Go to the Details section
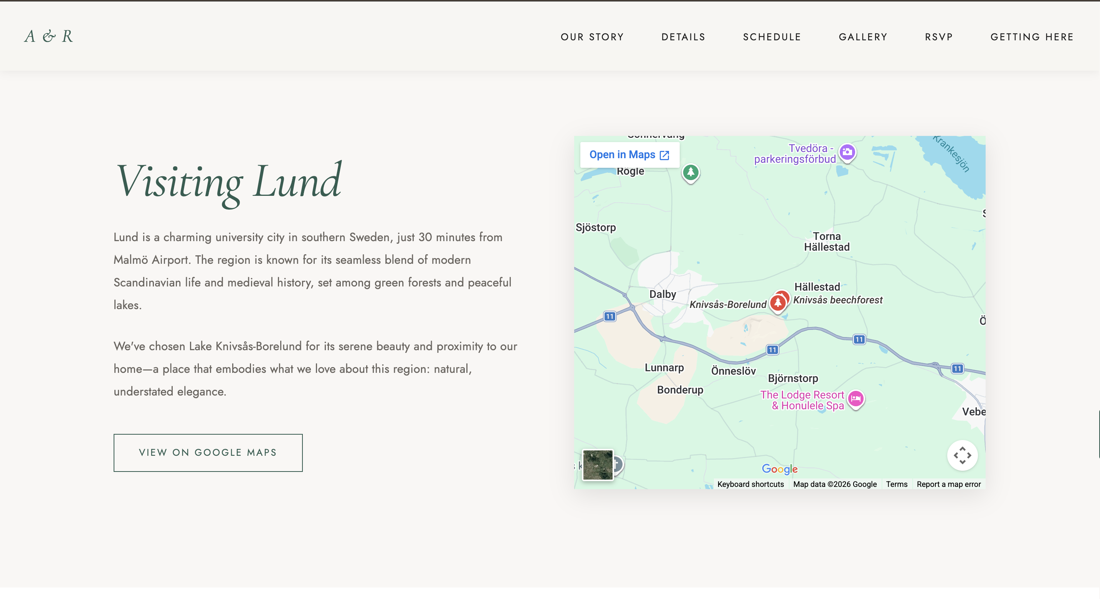This screenshot has height=599, width=1100. (683, 37)
